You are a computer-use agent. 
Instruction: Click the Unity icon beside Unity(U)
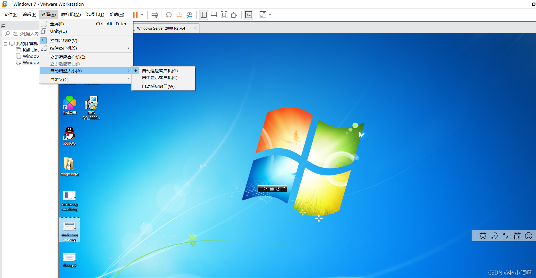[44, 31]
